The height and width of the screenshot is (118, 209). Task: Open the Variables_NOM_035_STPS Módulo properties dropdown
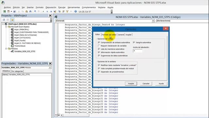point(50,68)
